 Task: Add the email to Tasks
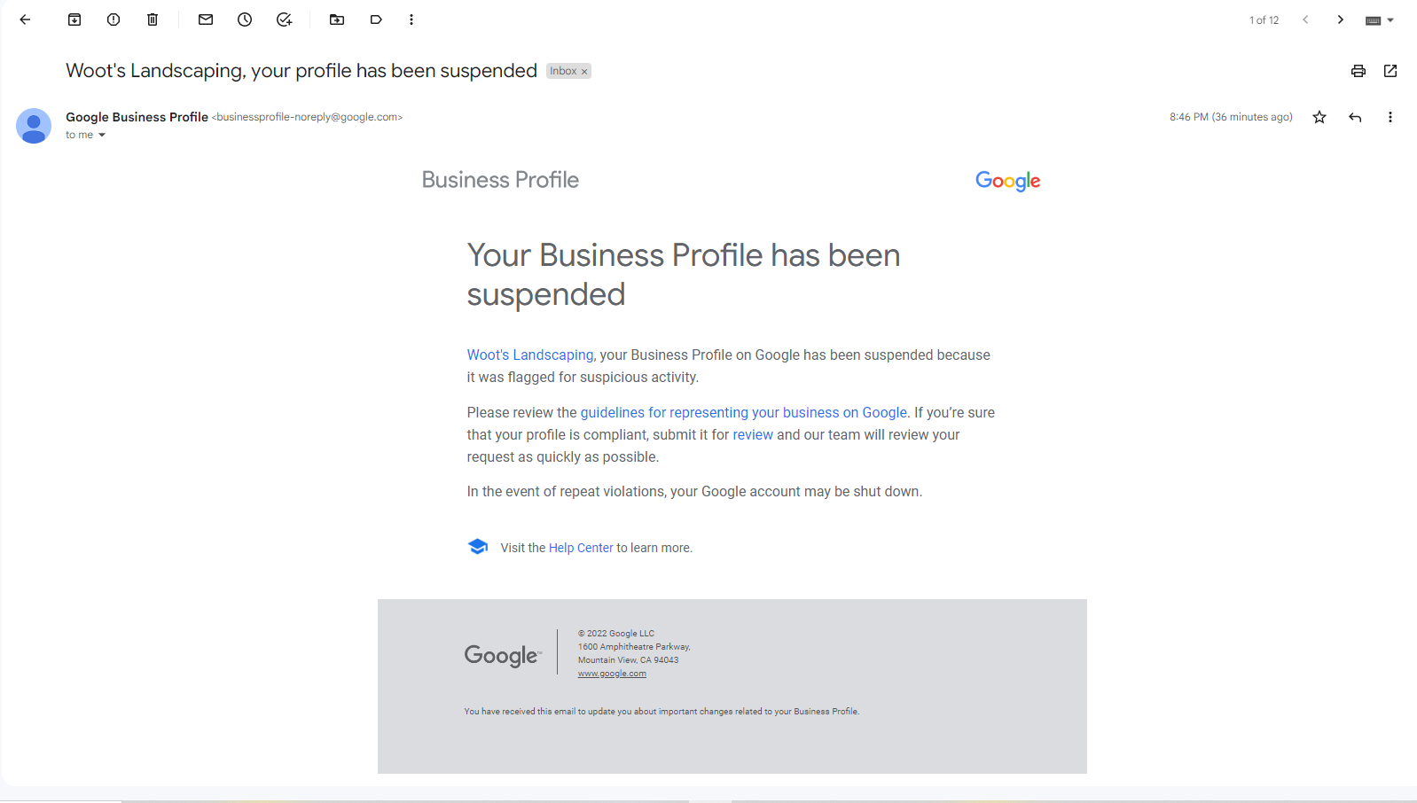click(x=284, y=19)
